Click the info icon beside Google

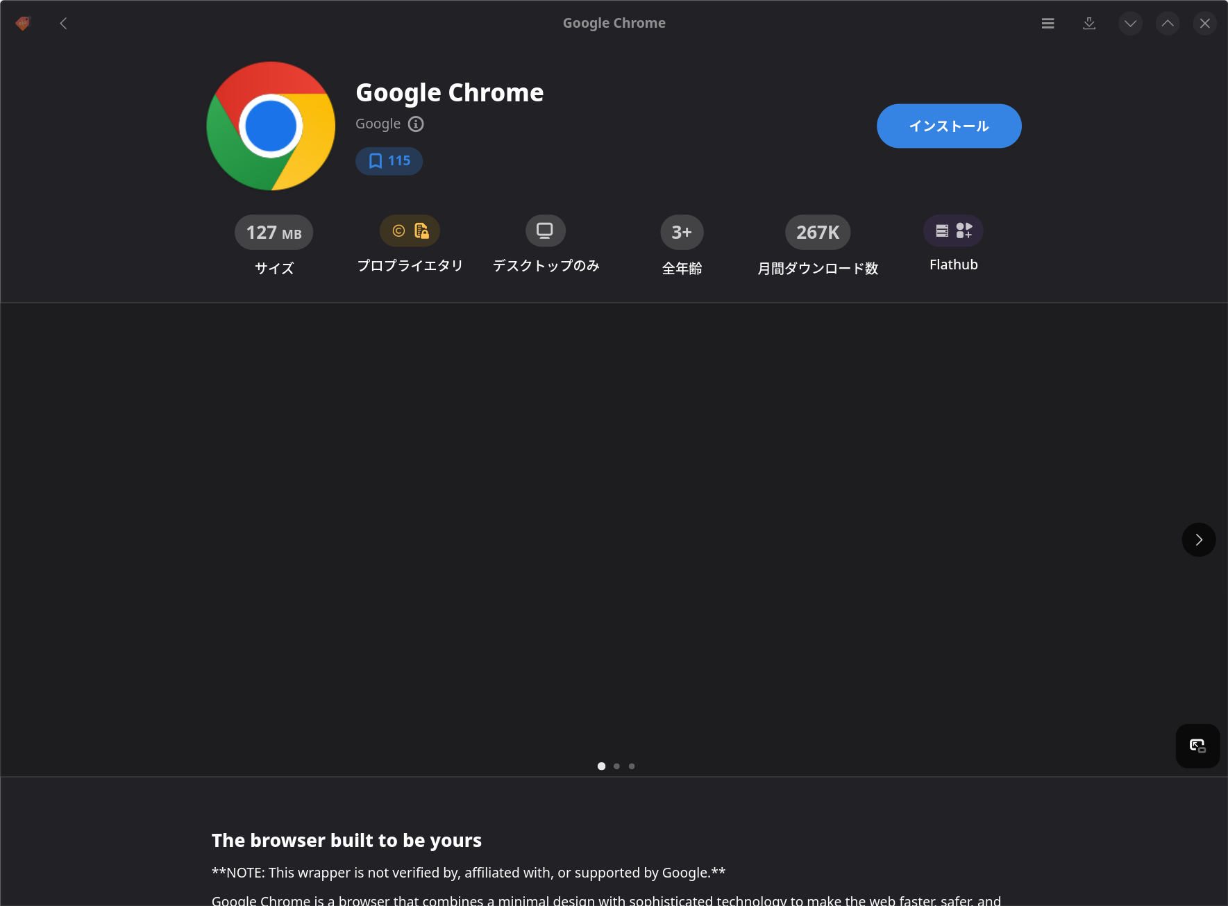pyautogui.click(x=416, y=124)
